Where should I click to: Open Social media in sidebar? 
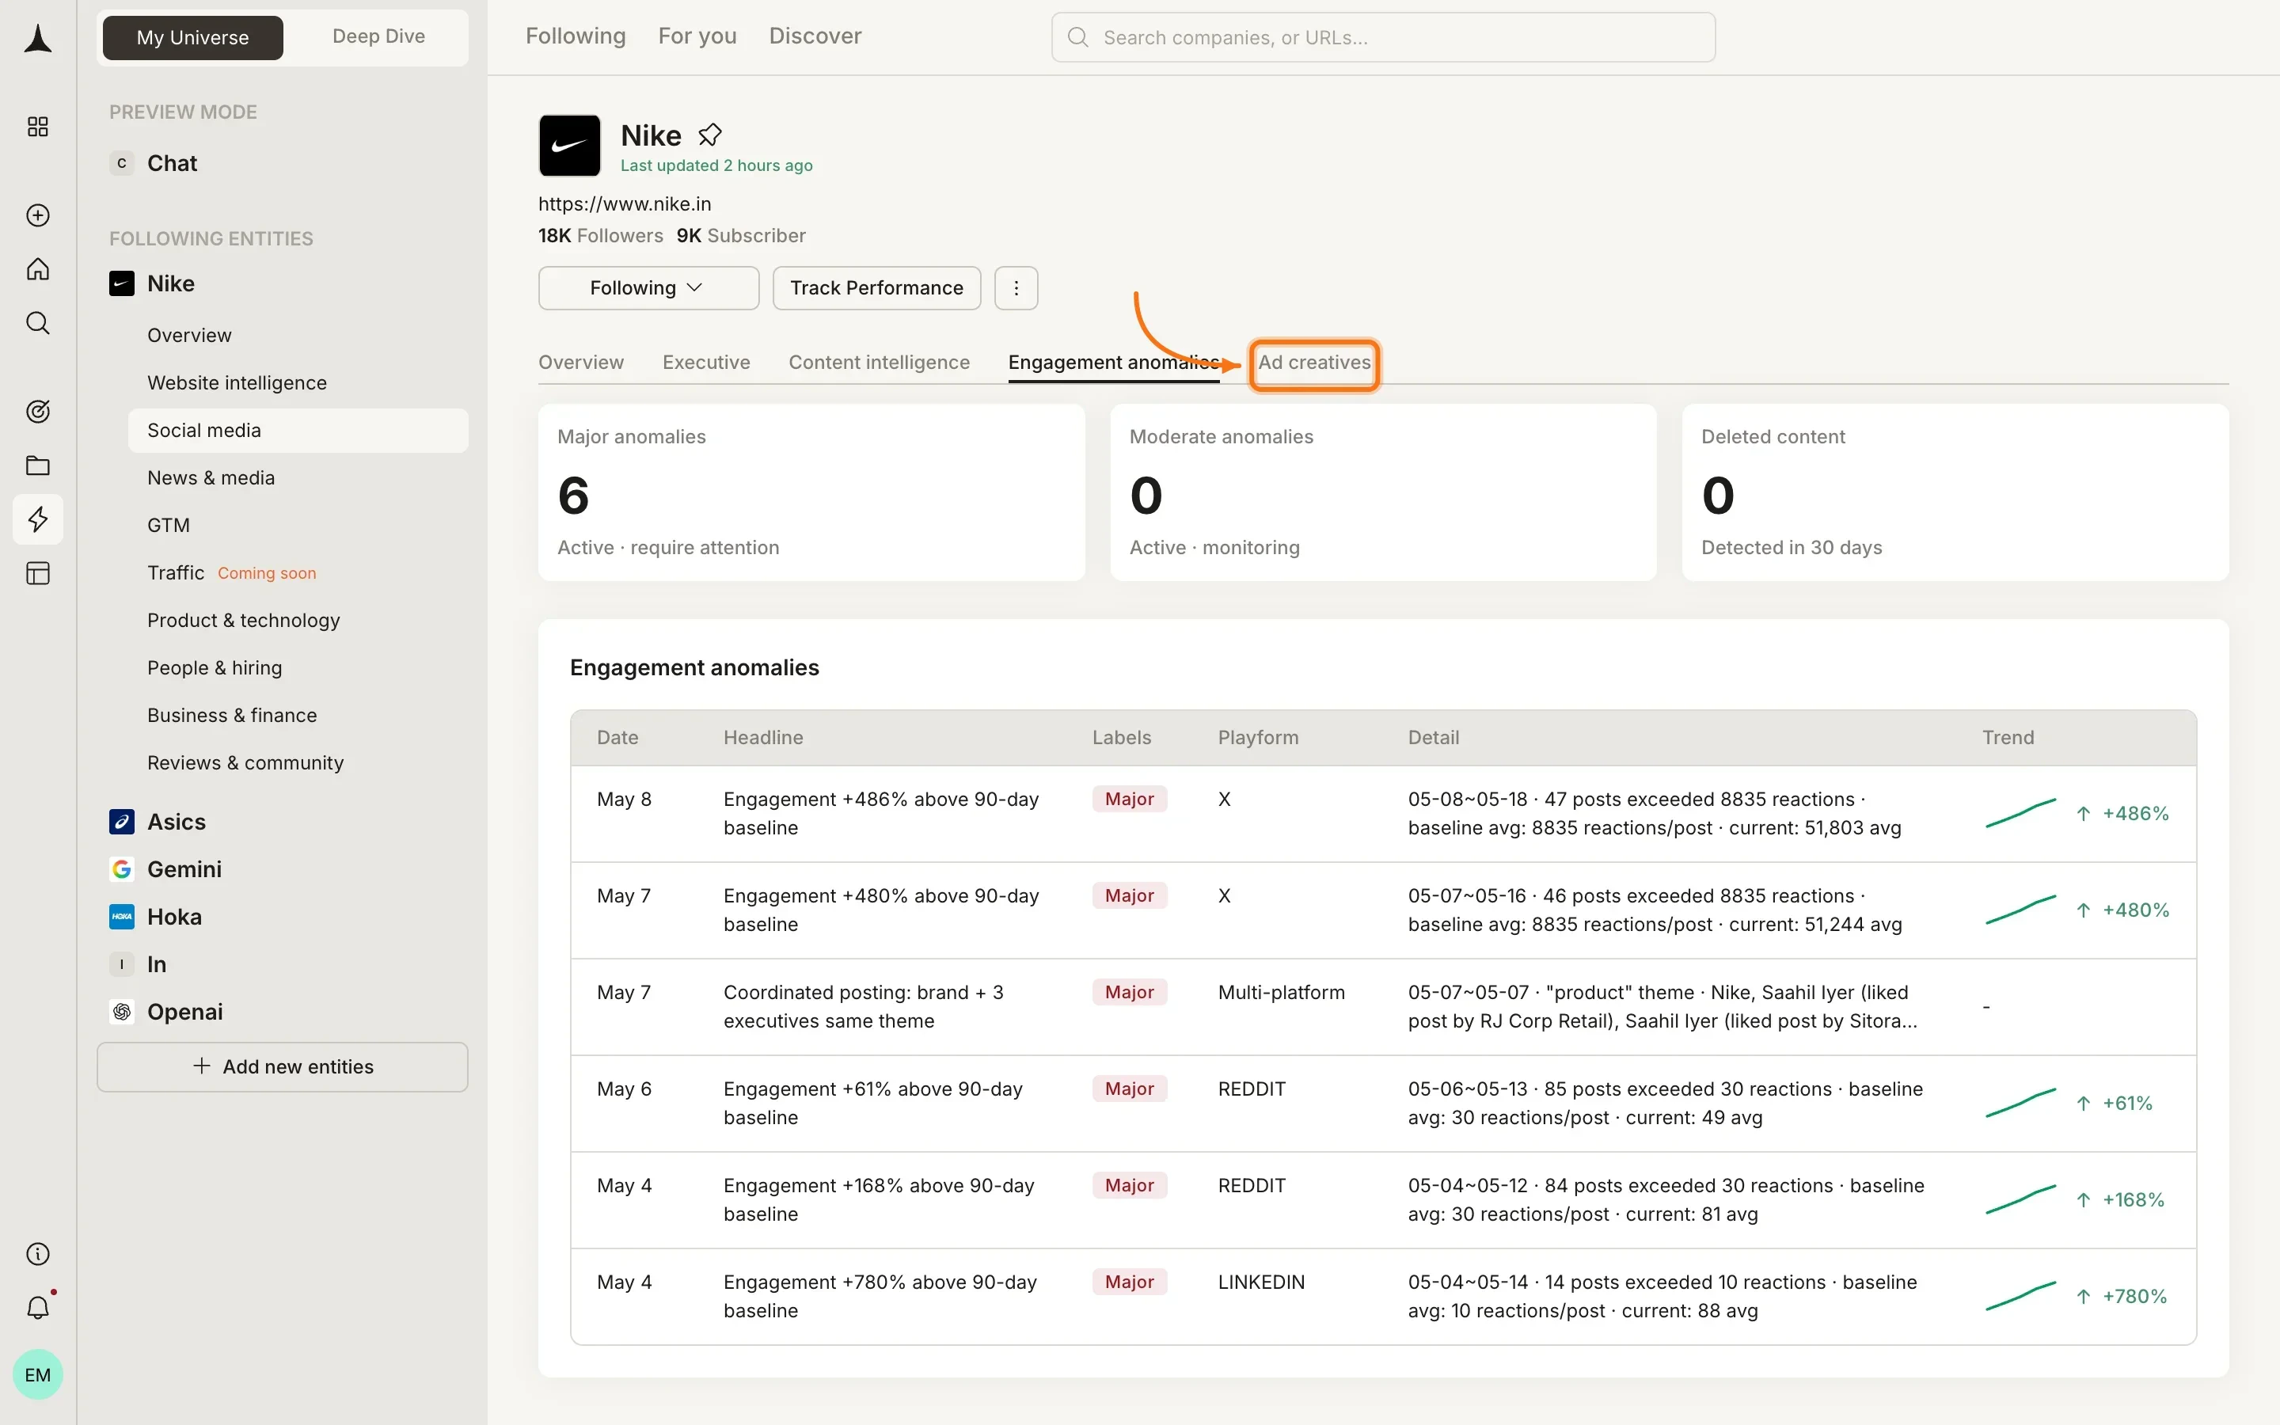tap(298, 430)
